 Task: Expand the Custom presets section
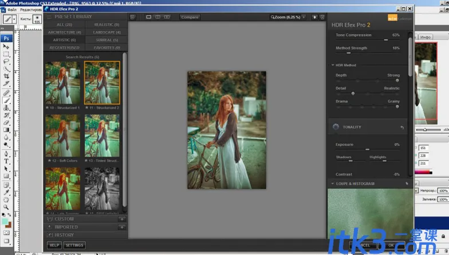pyautogui.click(x=64, y=219)
